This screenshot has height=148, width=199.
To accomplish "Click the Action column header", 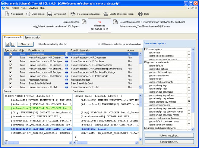I will point(132,51).
